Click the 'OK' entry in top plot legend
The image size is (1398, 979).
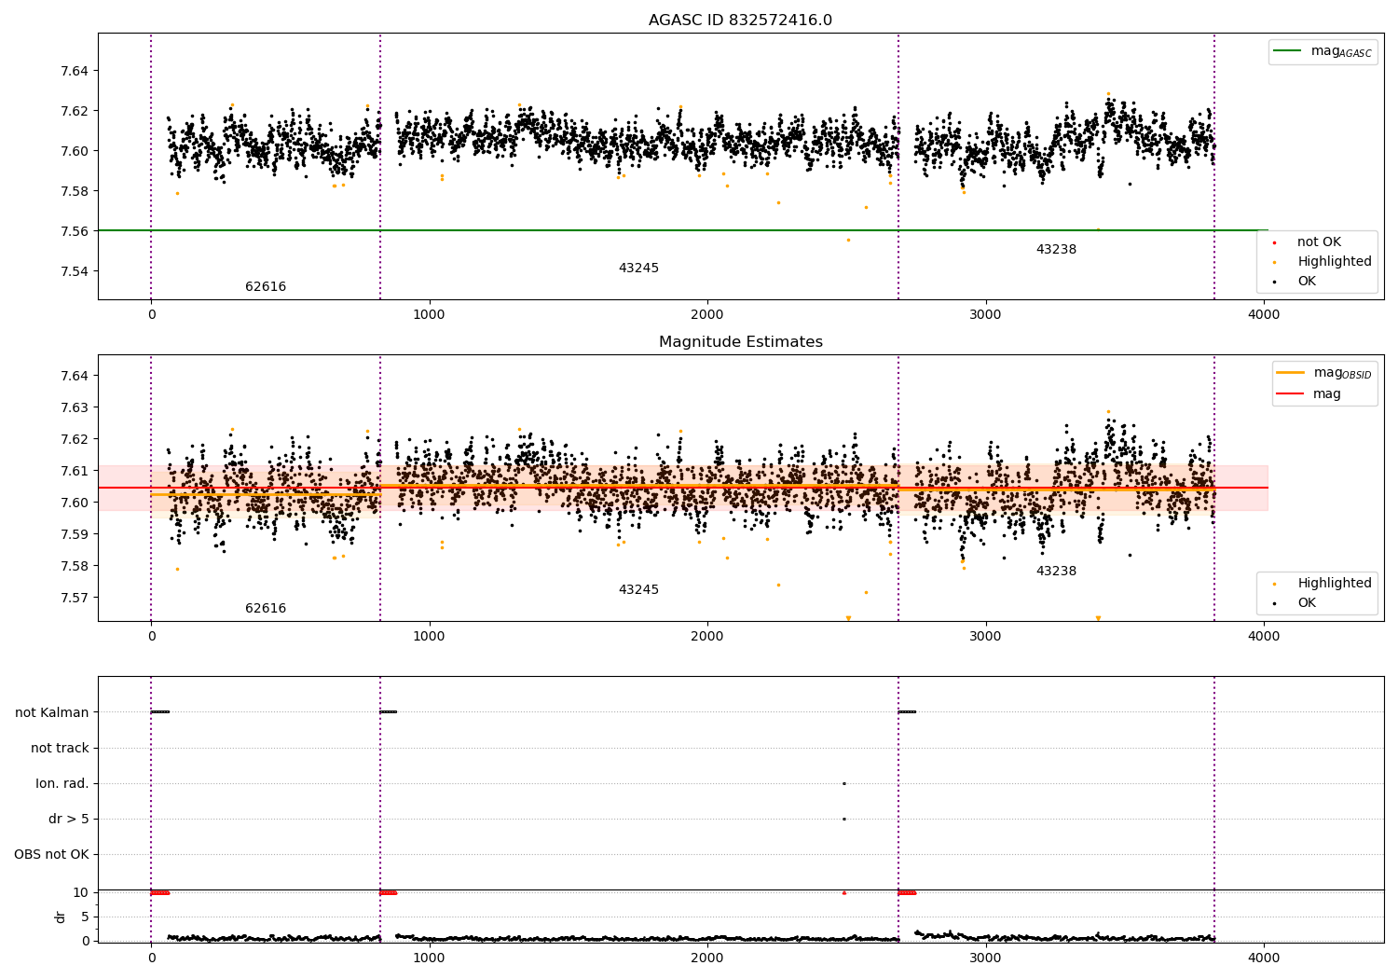[x=1307, y=282]
